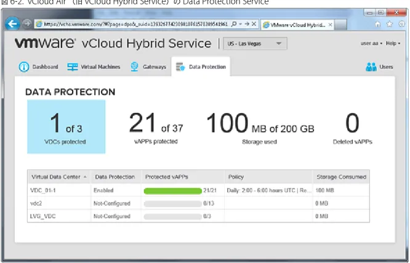Switch to the Gateways tab

148,67
